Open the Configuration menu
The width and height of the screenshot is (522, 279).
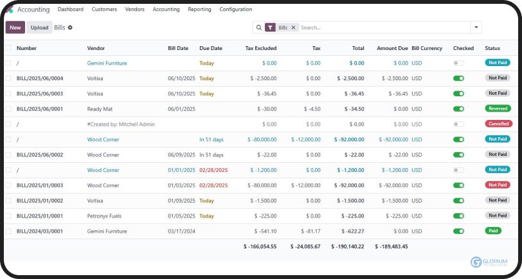pyautogui.click(x=235, y=10)
